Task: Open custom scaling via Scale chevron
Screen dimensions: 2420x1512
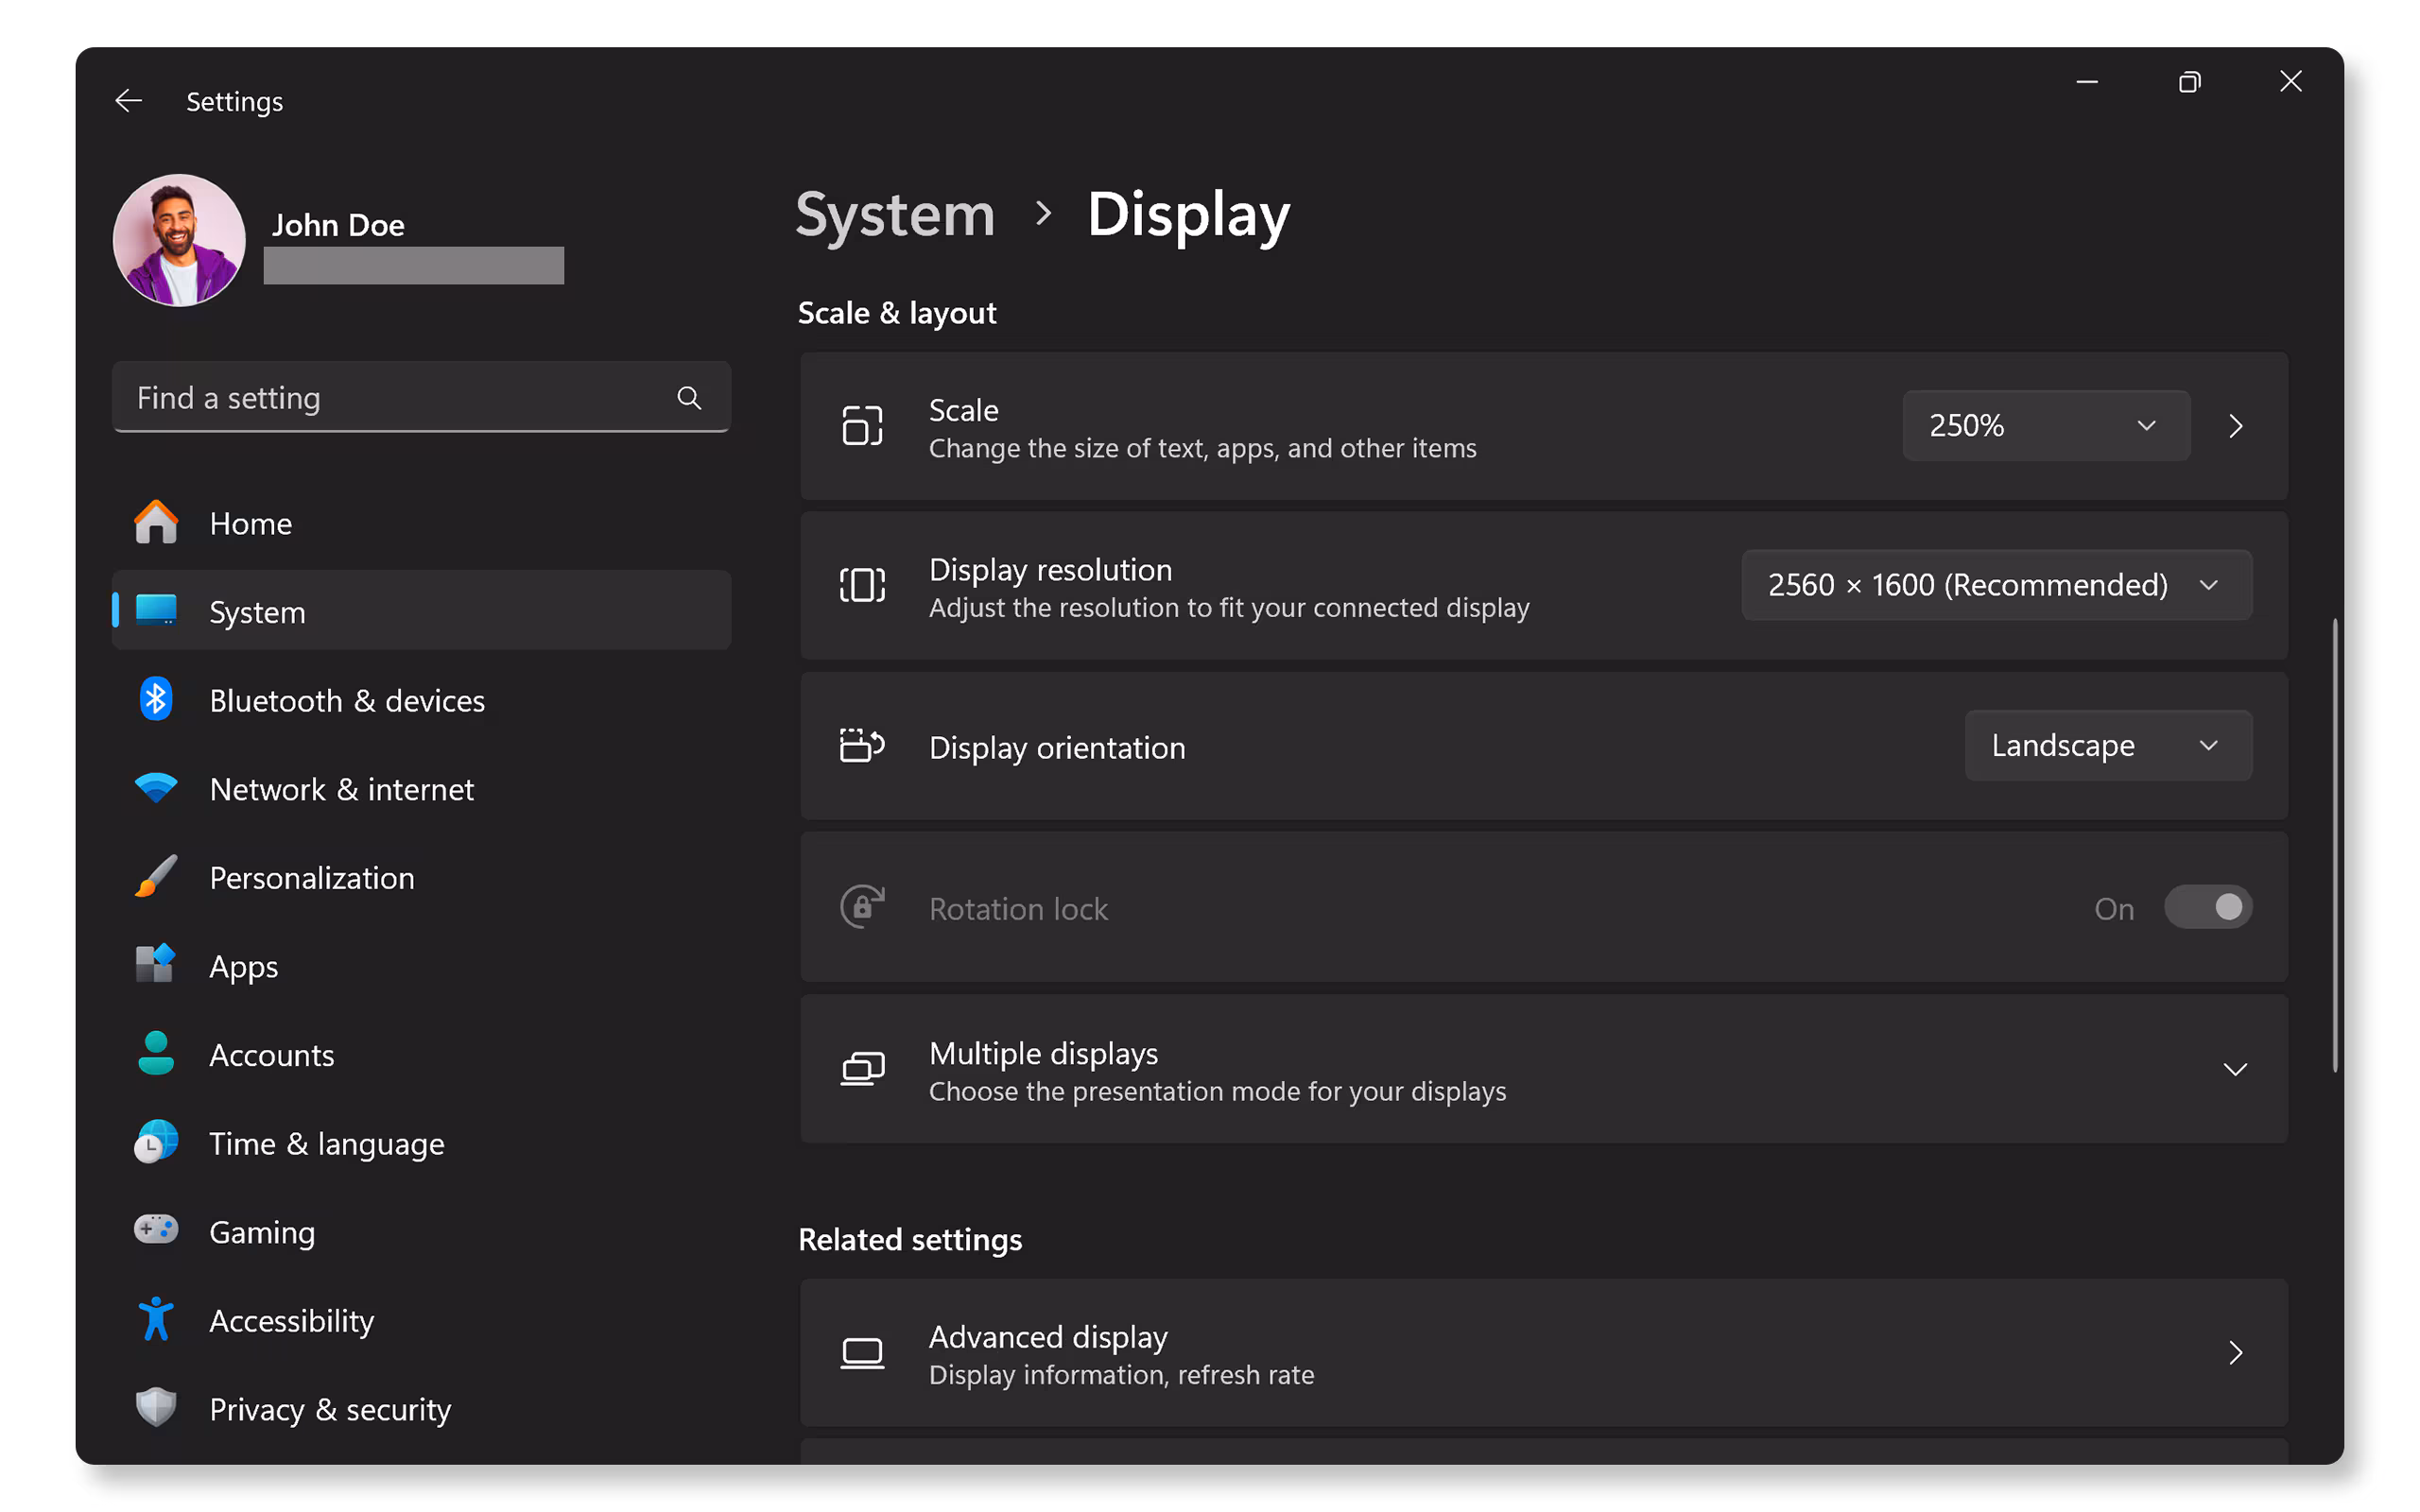Action: coord(2236,426)
